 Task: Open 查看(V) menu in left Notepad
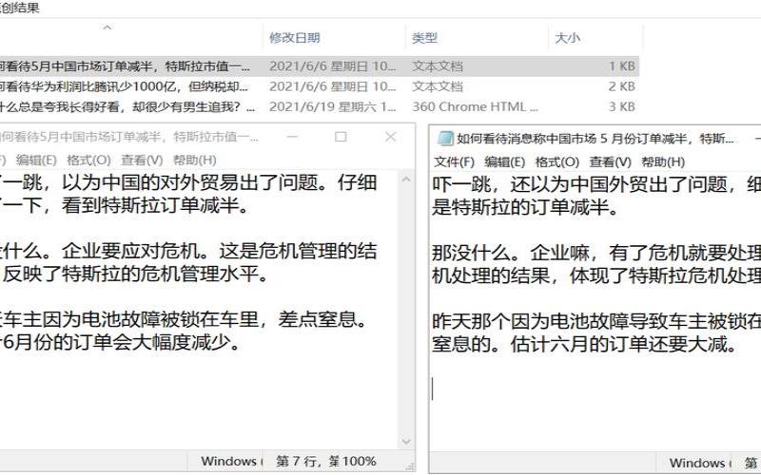tap(142, 160)
